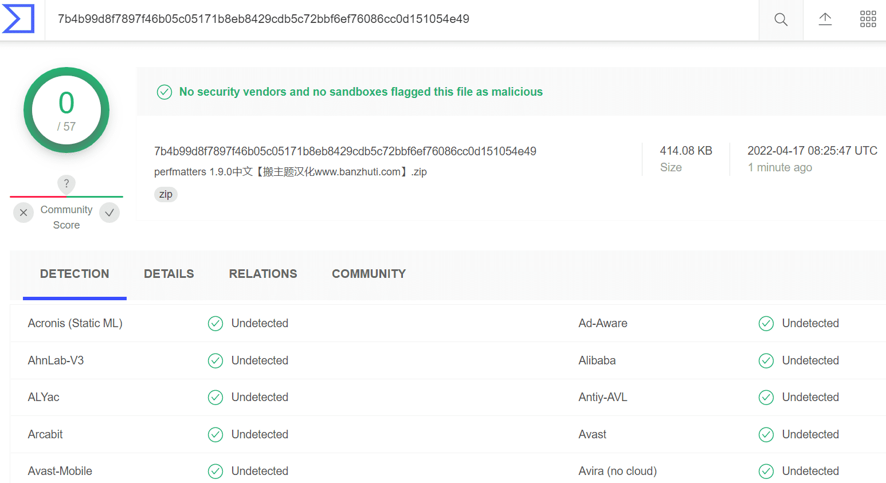The width and height of the screenshot is (886, 483).
Task: Select the ALYac vendor name
Action: coord(44,397)
